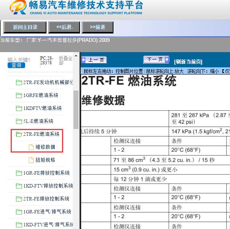This screenshot has height=229, width=230.
Task: Click 15 cm³ (0.9 cu. in.) 或更小 cell
Action: pyautogui.click(x=171, y=170)
